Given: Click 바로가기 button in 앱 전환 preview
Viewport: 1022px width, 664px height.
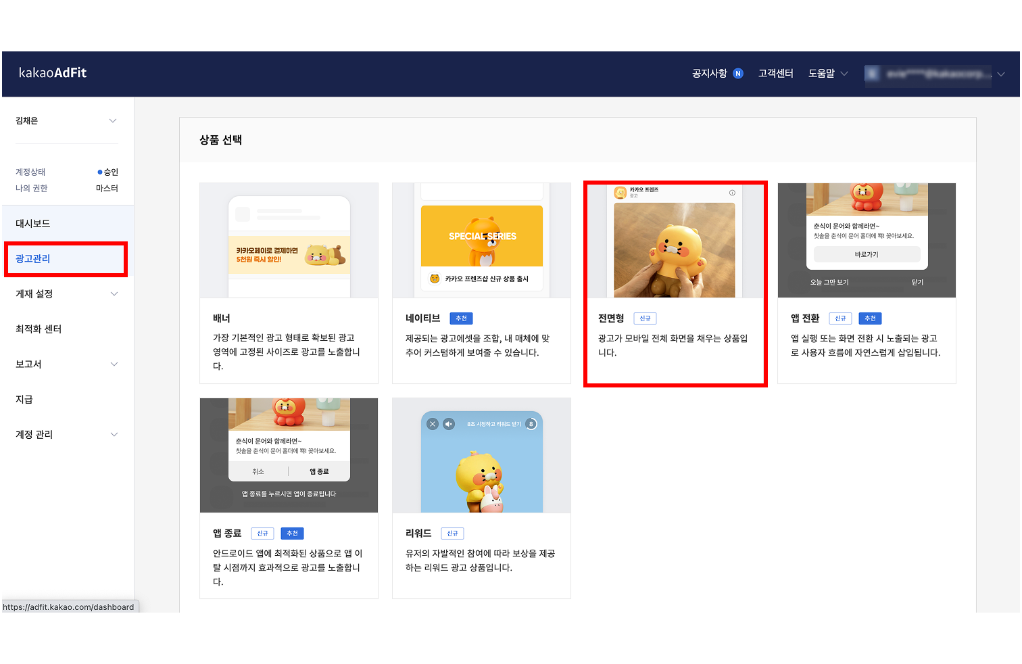Looking at the screenshot, I should tap(867, 254).
